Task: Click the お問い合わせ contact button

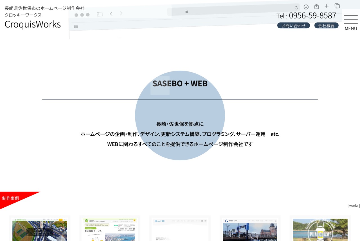Action: point(294,26)
